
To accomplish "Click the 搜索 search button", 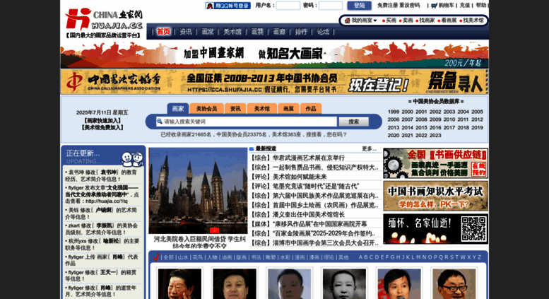I will (x=353, y=122).
